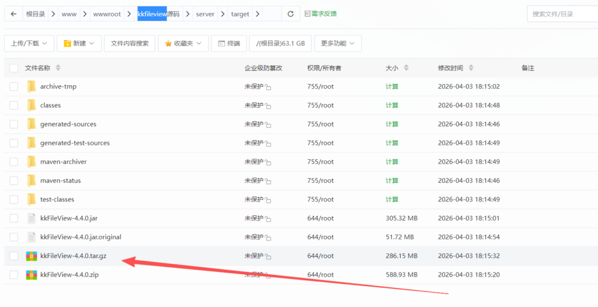Click the kkFileView-4.4.0.jar file icon
Viewport: 598px width, 307px height.
coord(32,218)
